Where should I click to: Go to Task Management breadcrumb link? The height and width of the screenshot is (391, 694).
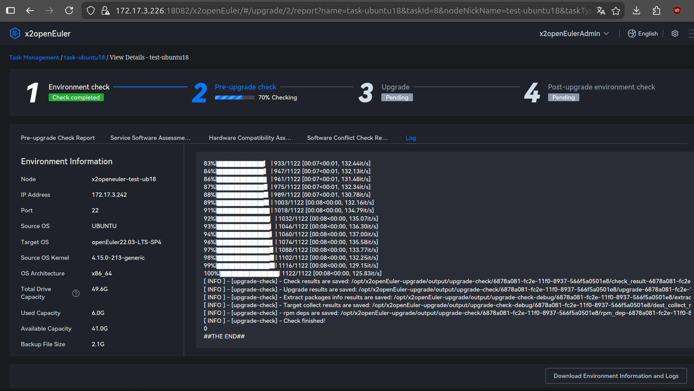tap(34, 57)
